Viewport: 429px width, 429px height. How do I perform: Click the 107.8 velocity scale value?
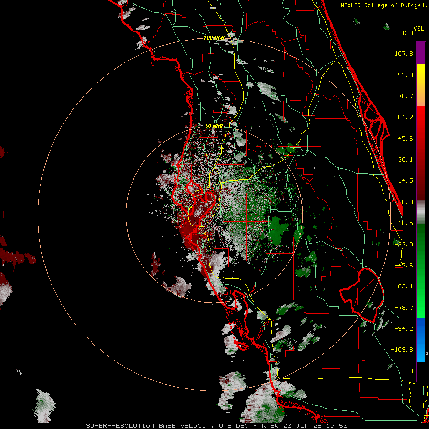404,53
